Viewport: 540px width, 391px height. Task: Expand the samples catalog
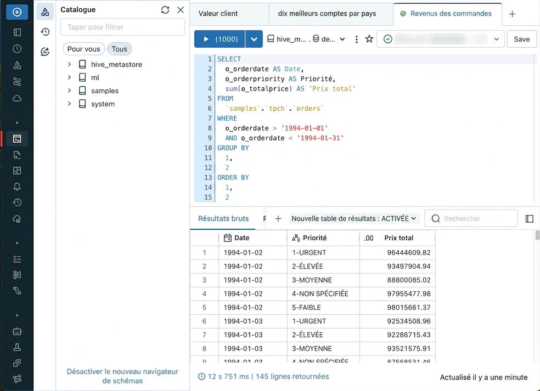point(69,90)
